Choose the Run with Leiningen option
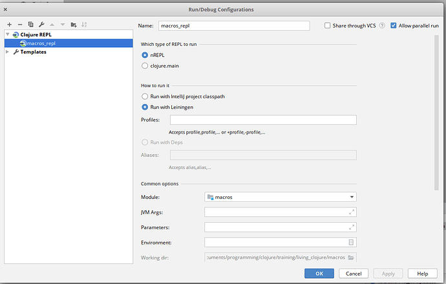Viewport: 446px width, 284px height. 145,107
